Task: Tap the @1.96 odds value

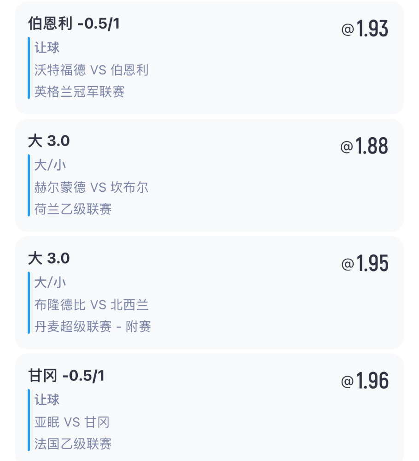Action: point(365,380)
